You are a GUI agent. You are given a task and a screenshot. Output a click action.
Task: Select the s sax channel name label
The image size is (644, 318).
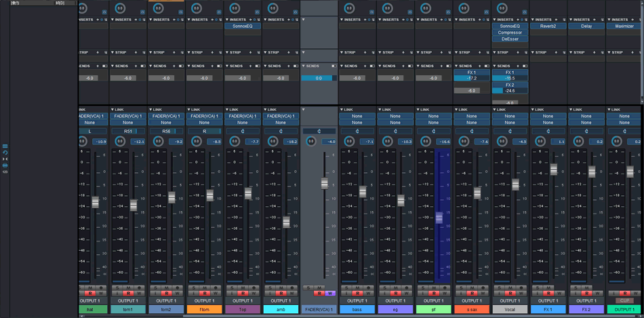coord(472,310)
